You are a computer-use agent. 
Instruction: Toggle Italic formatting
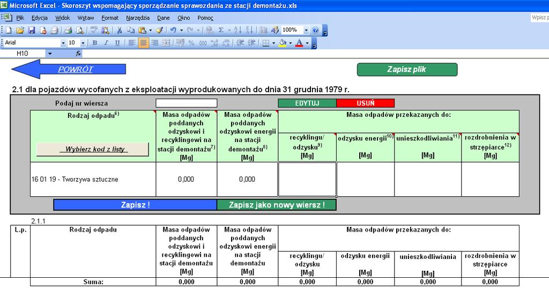click(x=106, y=43)
